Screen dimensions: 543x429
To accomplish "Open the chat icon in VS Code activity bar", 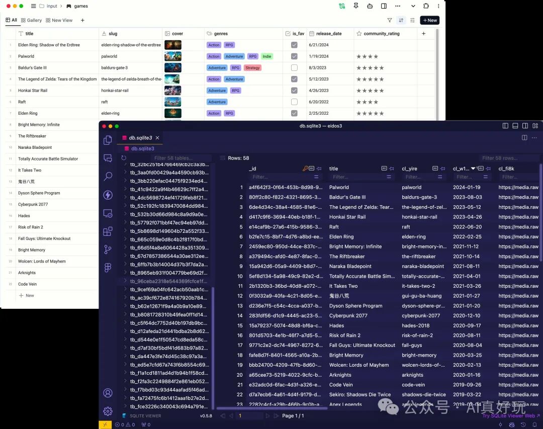I will coord(108,158).
